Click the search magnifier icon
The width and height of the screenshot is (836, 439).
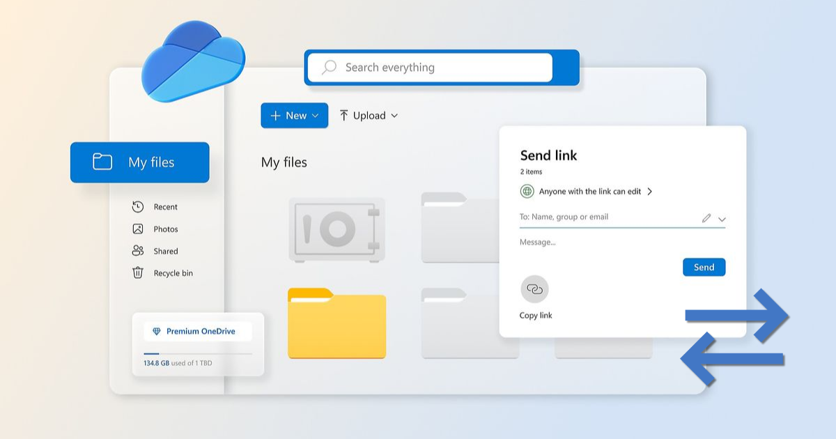click(328, 67)
